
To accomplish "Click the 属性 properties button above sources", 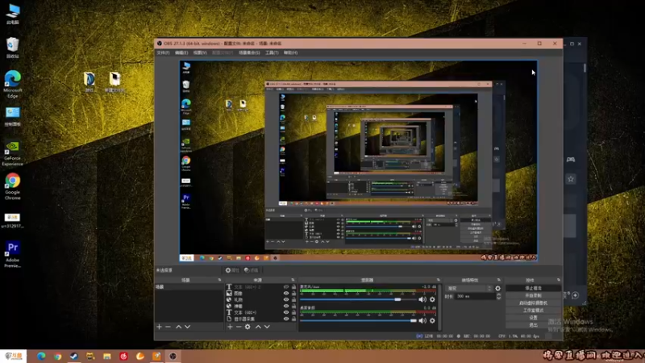I will click(232, 270).
